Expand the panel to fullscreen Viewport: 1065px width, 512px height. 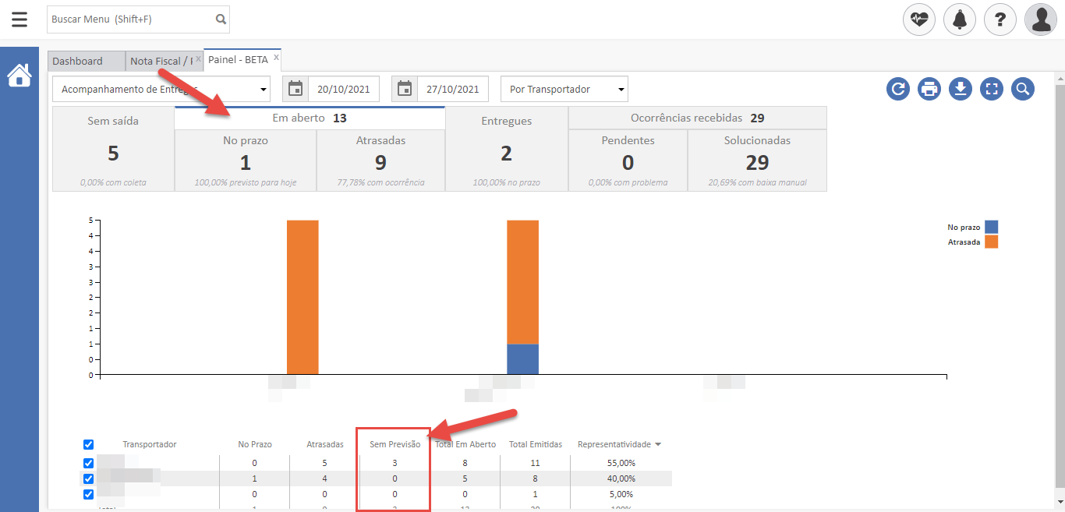[992, 89]
